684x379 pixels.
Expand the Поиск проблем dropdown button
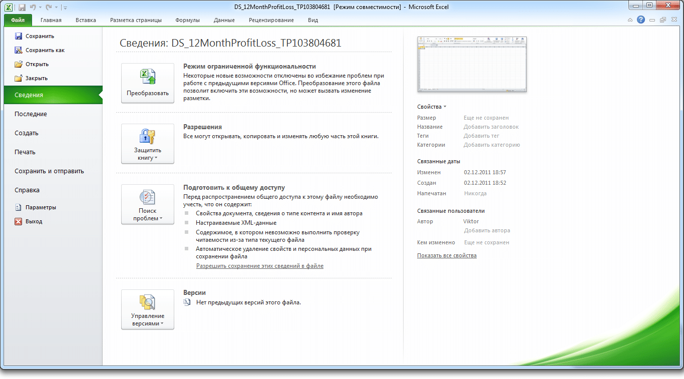[148, 204]
